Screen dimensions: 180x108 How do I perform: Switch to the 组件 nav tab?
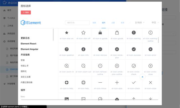(x=103, y=23)
